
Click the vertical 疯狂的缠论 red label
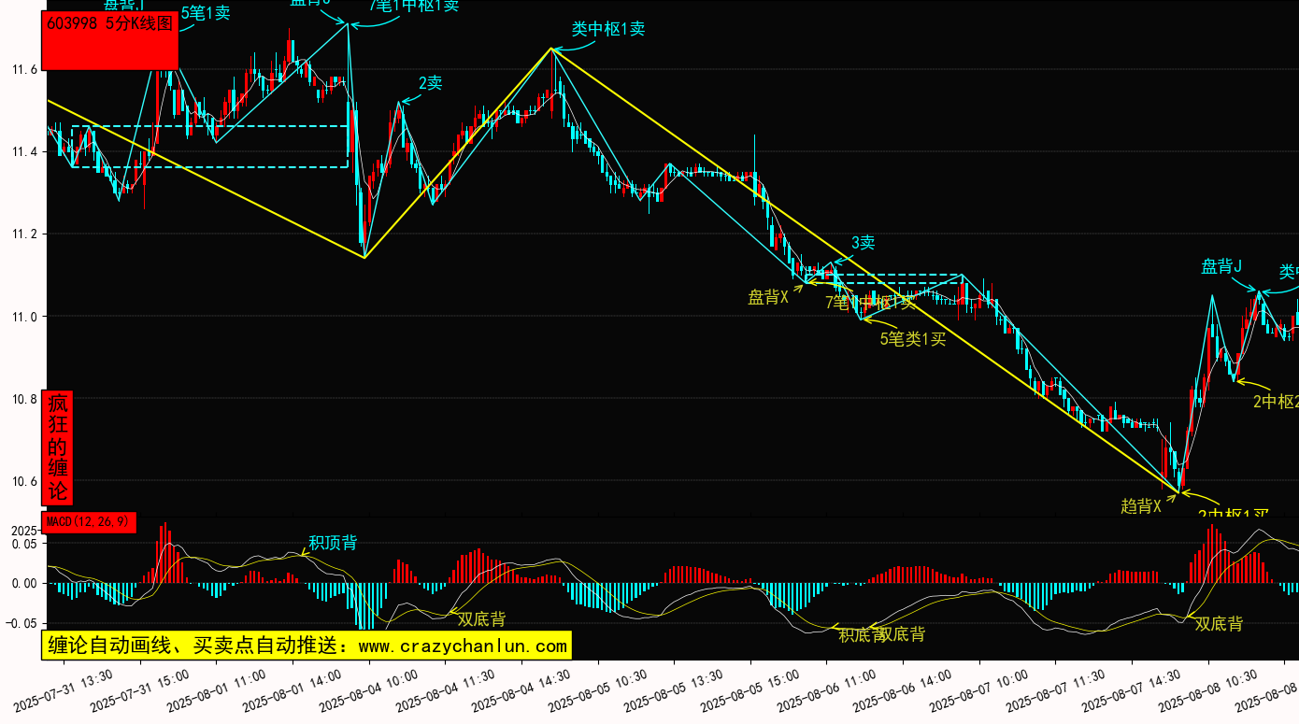click(58, 447)
